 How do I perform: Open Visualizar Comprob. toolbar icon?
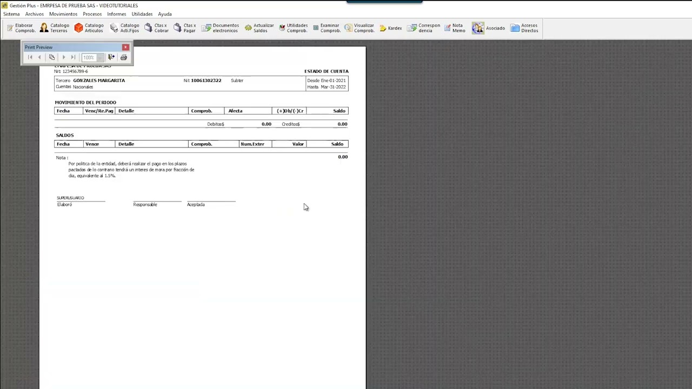click(x=360, y=28)
